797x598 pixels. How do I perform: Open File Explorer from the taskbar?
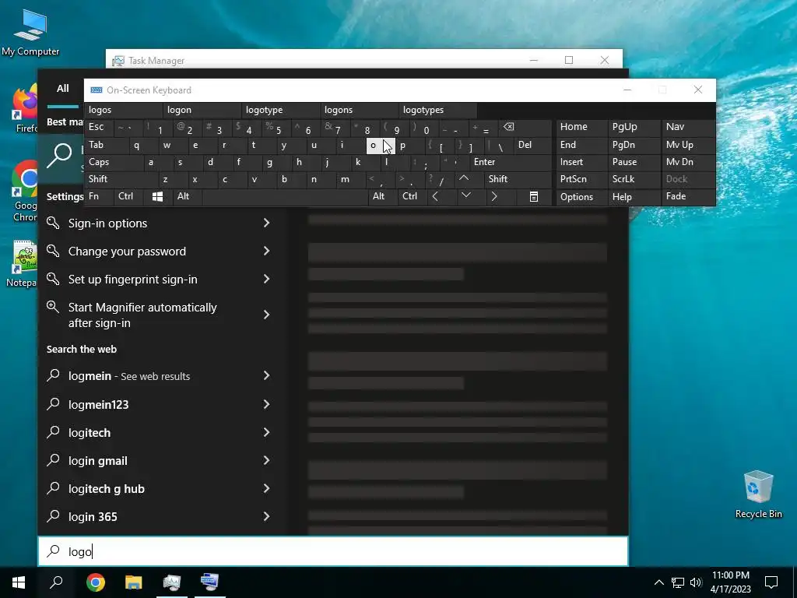point(133,582)
